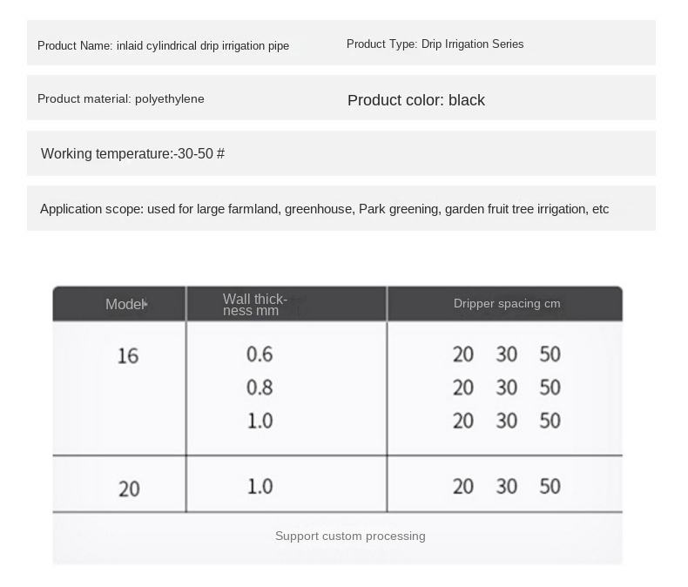Select spacing 20 in the model 20 row
The width and height of the screenshot is (688, 587).
pos(463,486)
